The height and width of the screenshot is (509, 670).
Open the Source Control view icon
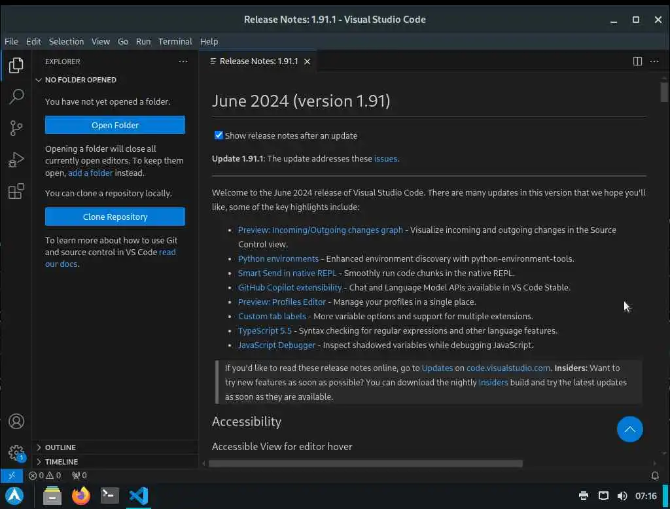click(16, 128)
